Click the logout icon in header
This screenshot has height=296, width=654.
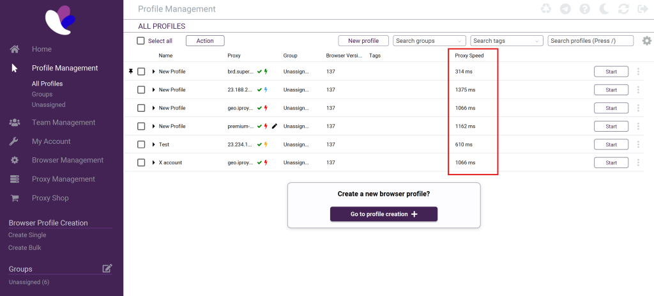point(643,9)
